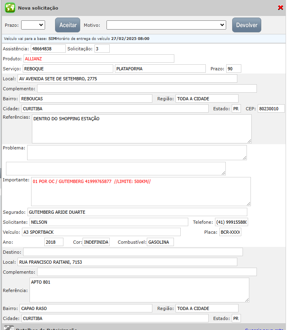
Task: Focus the Telefone field
Action: pos(231,222)
